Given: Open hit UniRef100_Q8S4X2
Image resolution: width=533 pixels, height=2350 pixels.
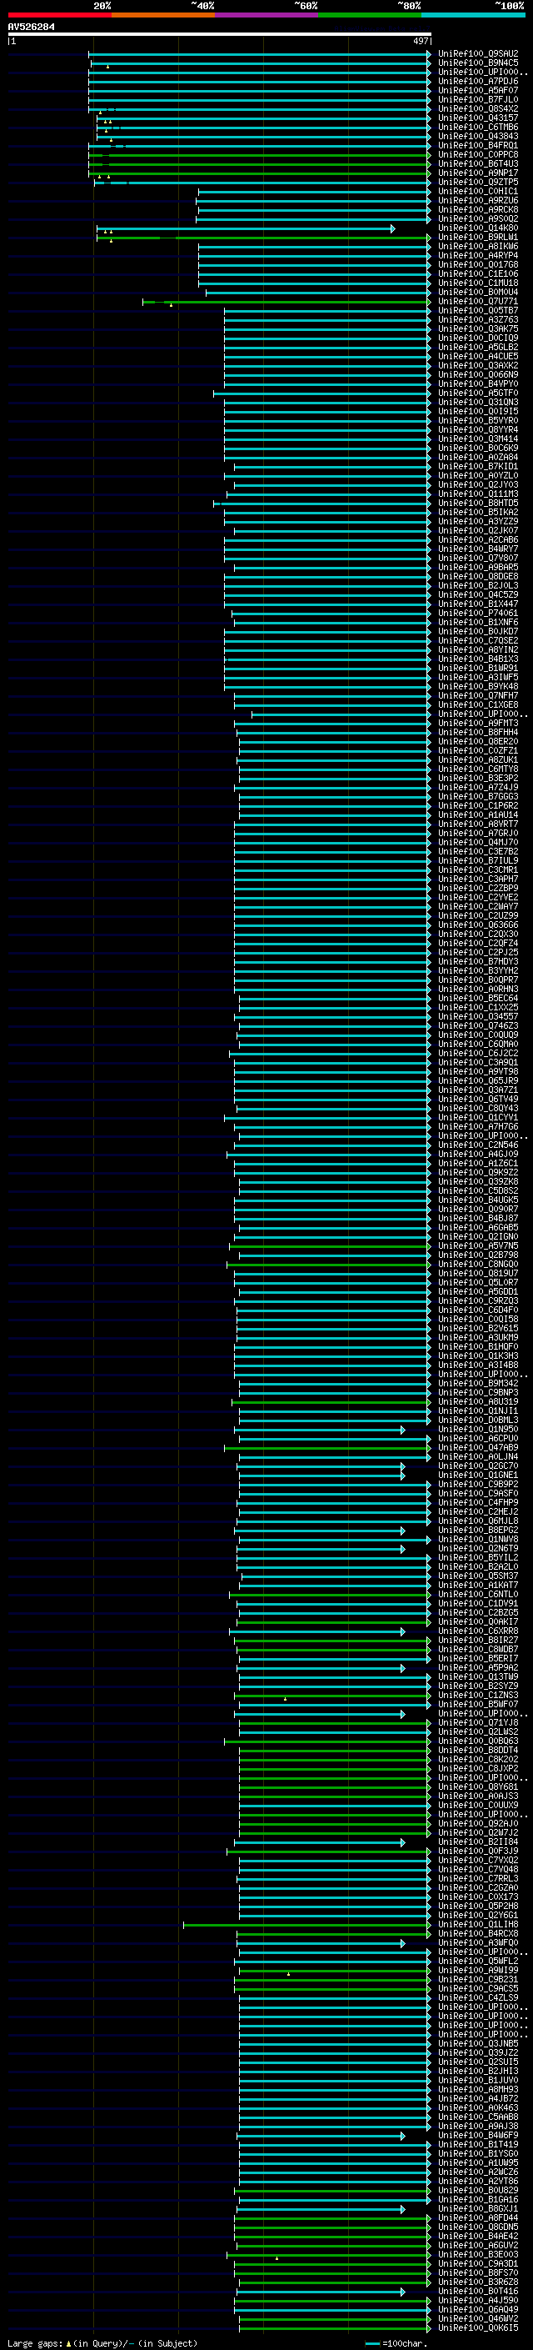Looking at the screenshot, I should (478, 108).
